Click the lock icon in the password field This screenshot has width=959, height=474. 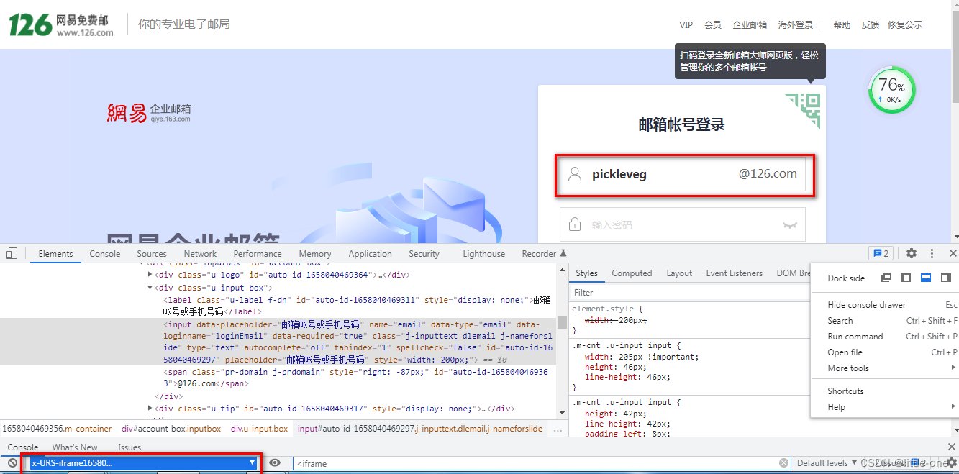click(574, 224)
